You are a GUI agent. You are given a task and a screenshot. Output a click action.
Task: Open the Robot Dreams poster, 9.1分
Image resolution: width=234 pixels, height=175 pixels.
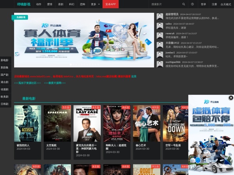pyautogui.click(x=147, y=170)
